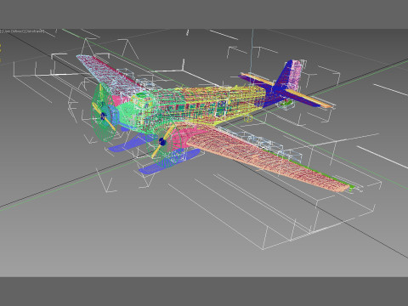Select the left propeller's blue hub

coord(103,116)
